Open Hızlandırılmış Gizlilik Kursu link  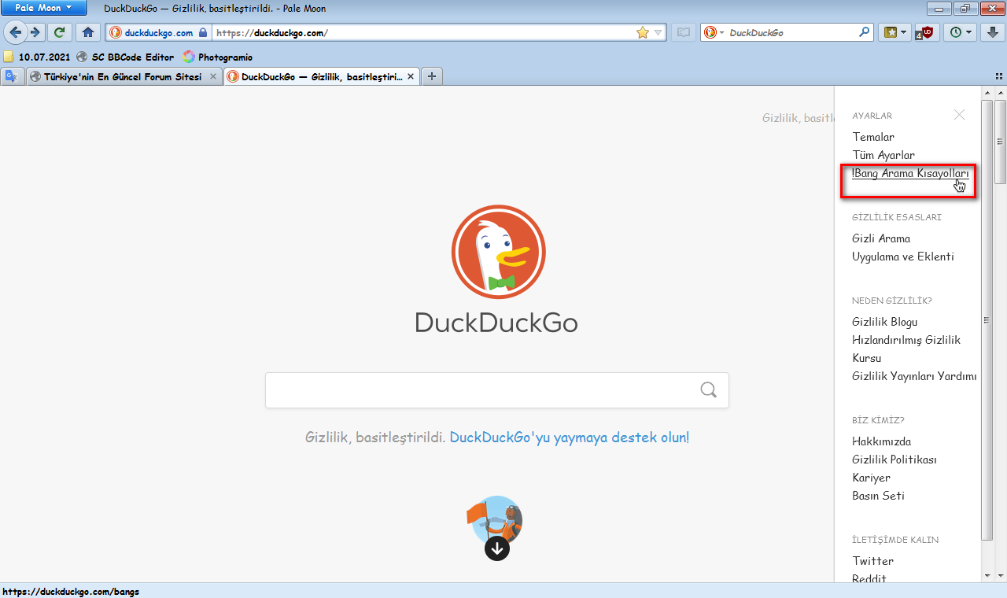(906, 349)
